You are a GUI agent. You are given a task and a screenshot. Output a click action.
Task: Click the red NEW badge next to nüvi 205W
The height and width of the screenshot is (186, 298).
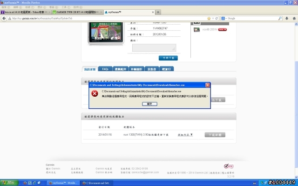coord(223,30)
